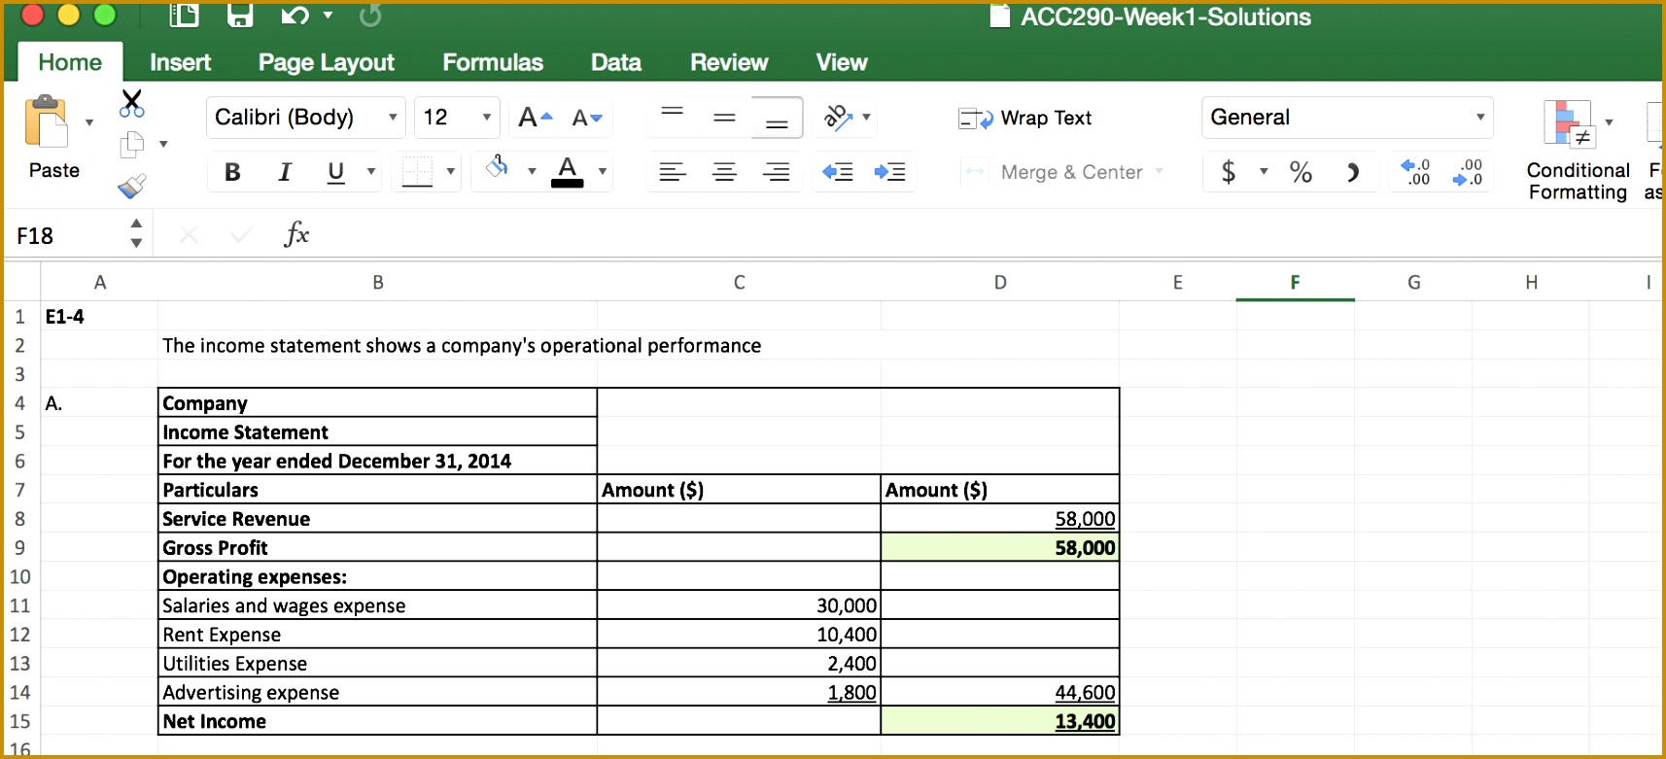Open the Formulas tab
The height and width of the screenshot is (759, 1666).
(x=493, y=62)
